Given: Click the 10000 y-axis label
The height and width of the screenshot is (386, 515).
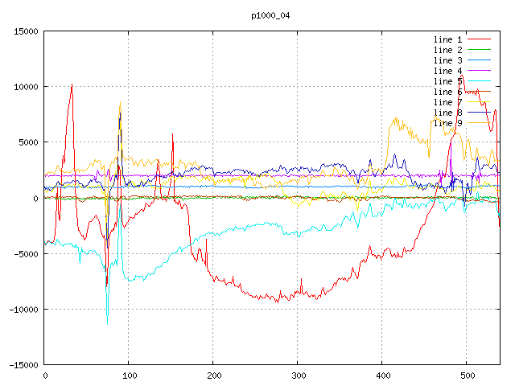Looking at the screenshot, I should click(24, 87).
